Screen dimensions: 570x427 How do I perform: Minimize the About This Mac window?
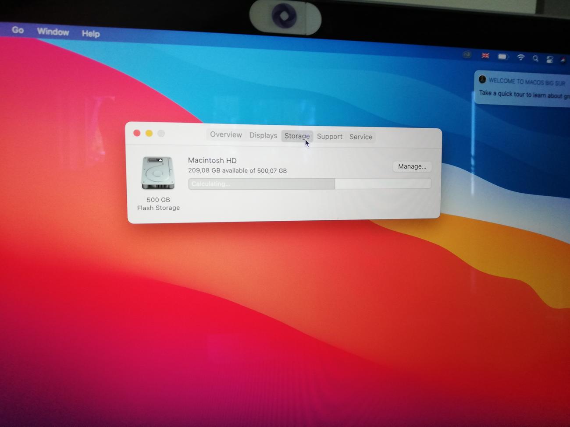[149, 133]
